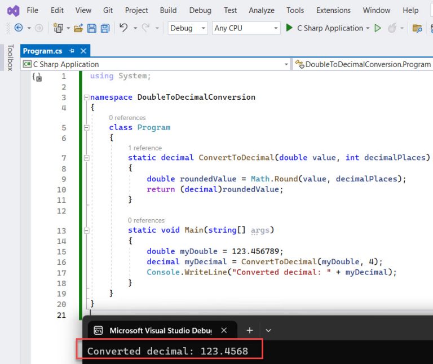
Task: Open the Edit menu
Action: click(57, 11)
